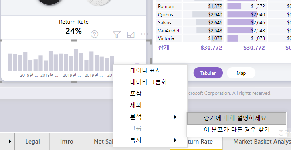
Task: Open the help tooltip question mark icon
Action: [95, 34]
